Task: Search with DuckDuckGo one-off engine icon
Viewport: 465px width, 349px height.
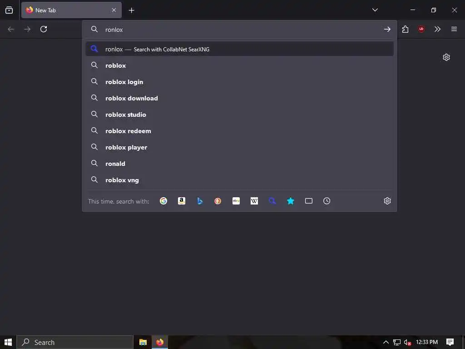Action: pos(218,201)
